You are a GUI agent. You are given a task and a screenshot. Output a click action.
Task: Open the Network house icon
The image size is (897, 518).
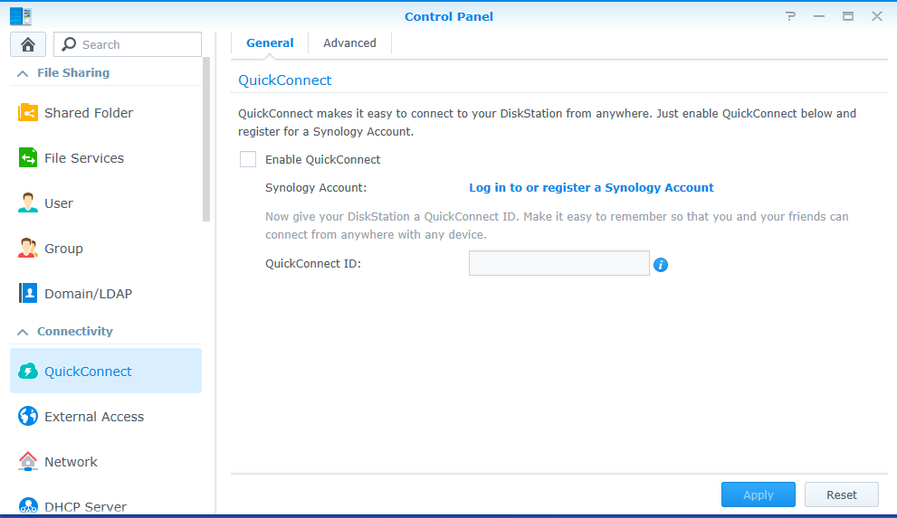click(27, 461)
